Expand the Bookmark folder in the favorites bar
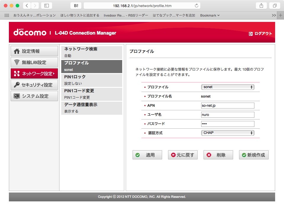Image resolution: width=284 pixels, height=207 pixels. click(210, 15)
